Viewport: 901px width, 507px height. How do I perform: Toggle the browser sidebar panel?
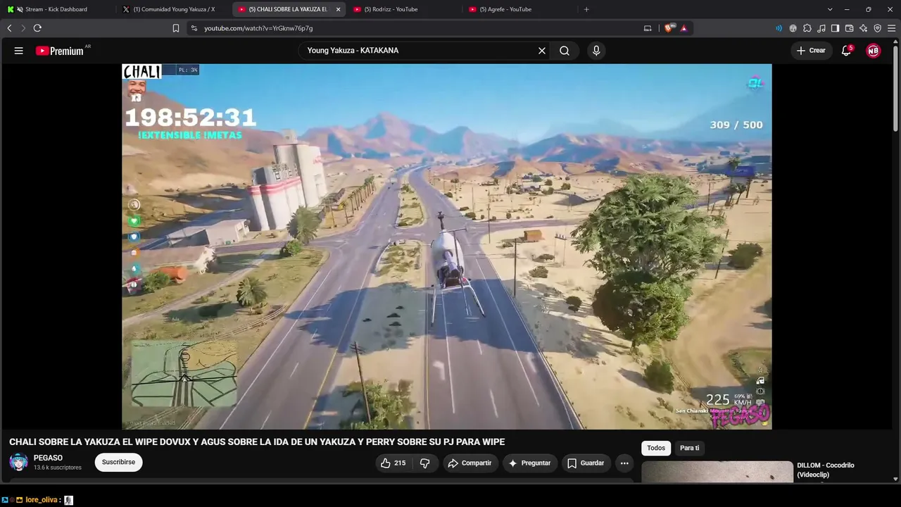(835, 28)
